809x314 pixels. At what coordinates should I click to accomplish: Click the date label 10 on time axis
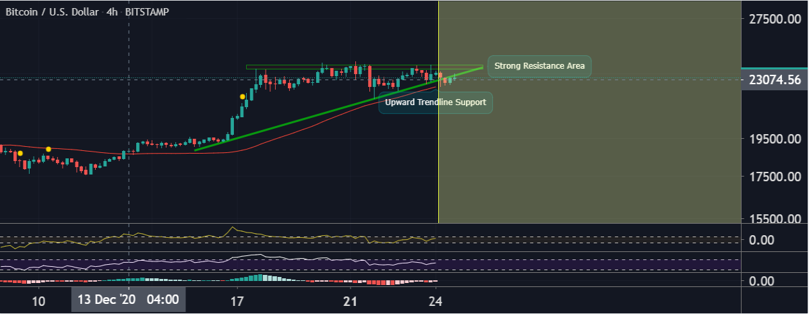point(38,301)
